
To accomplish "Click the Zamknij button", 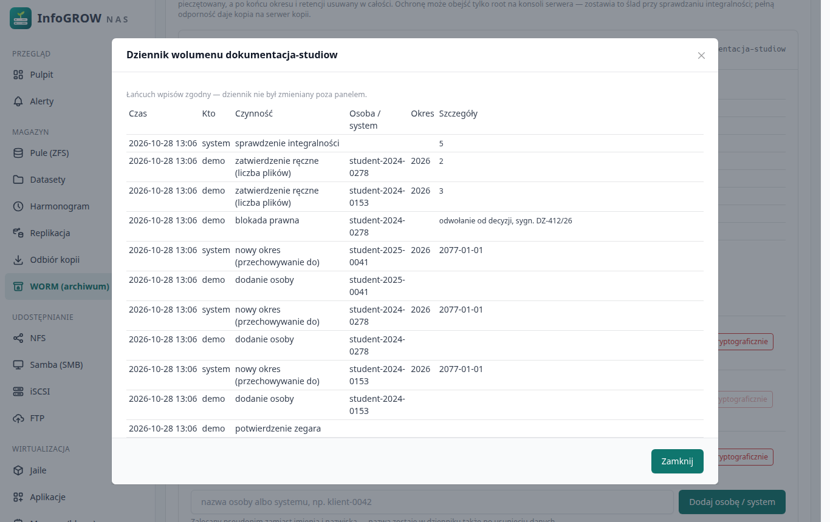I will coord(677,461).
